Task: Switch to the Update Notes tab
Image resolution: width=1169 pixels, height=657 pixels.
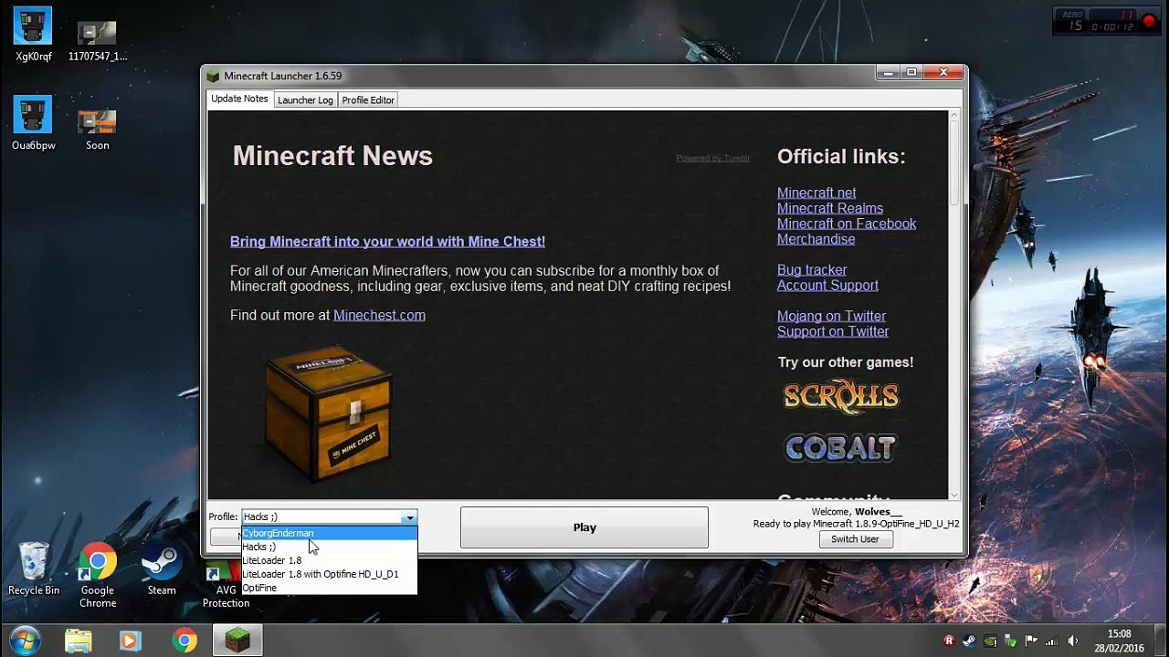Action: click(239, 99)
